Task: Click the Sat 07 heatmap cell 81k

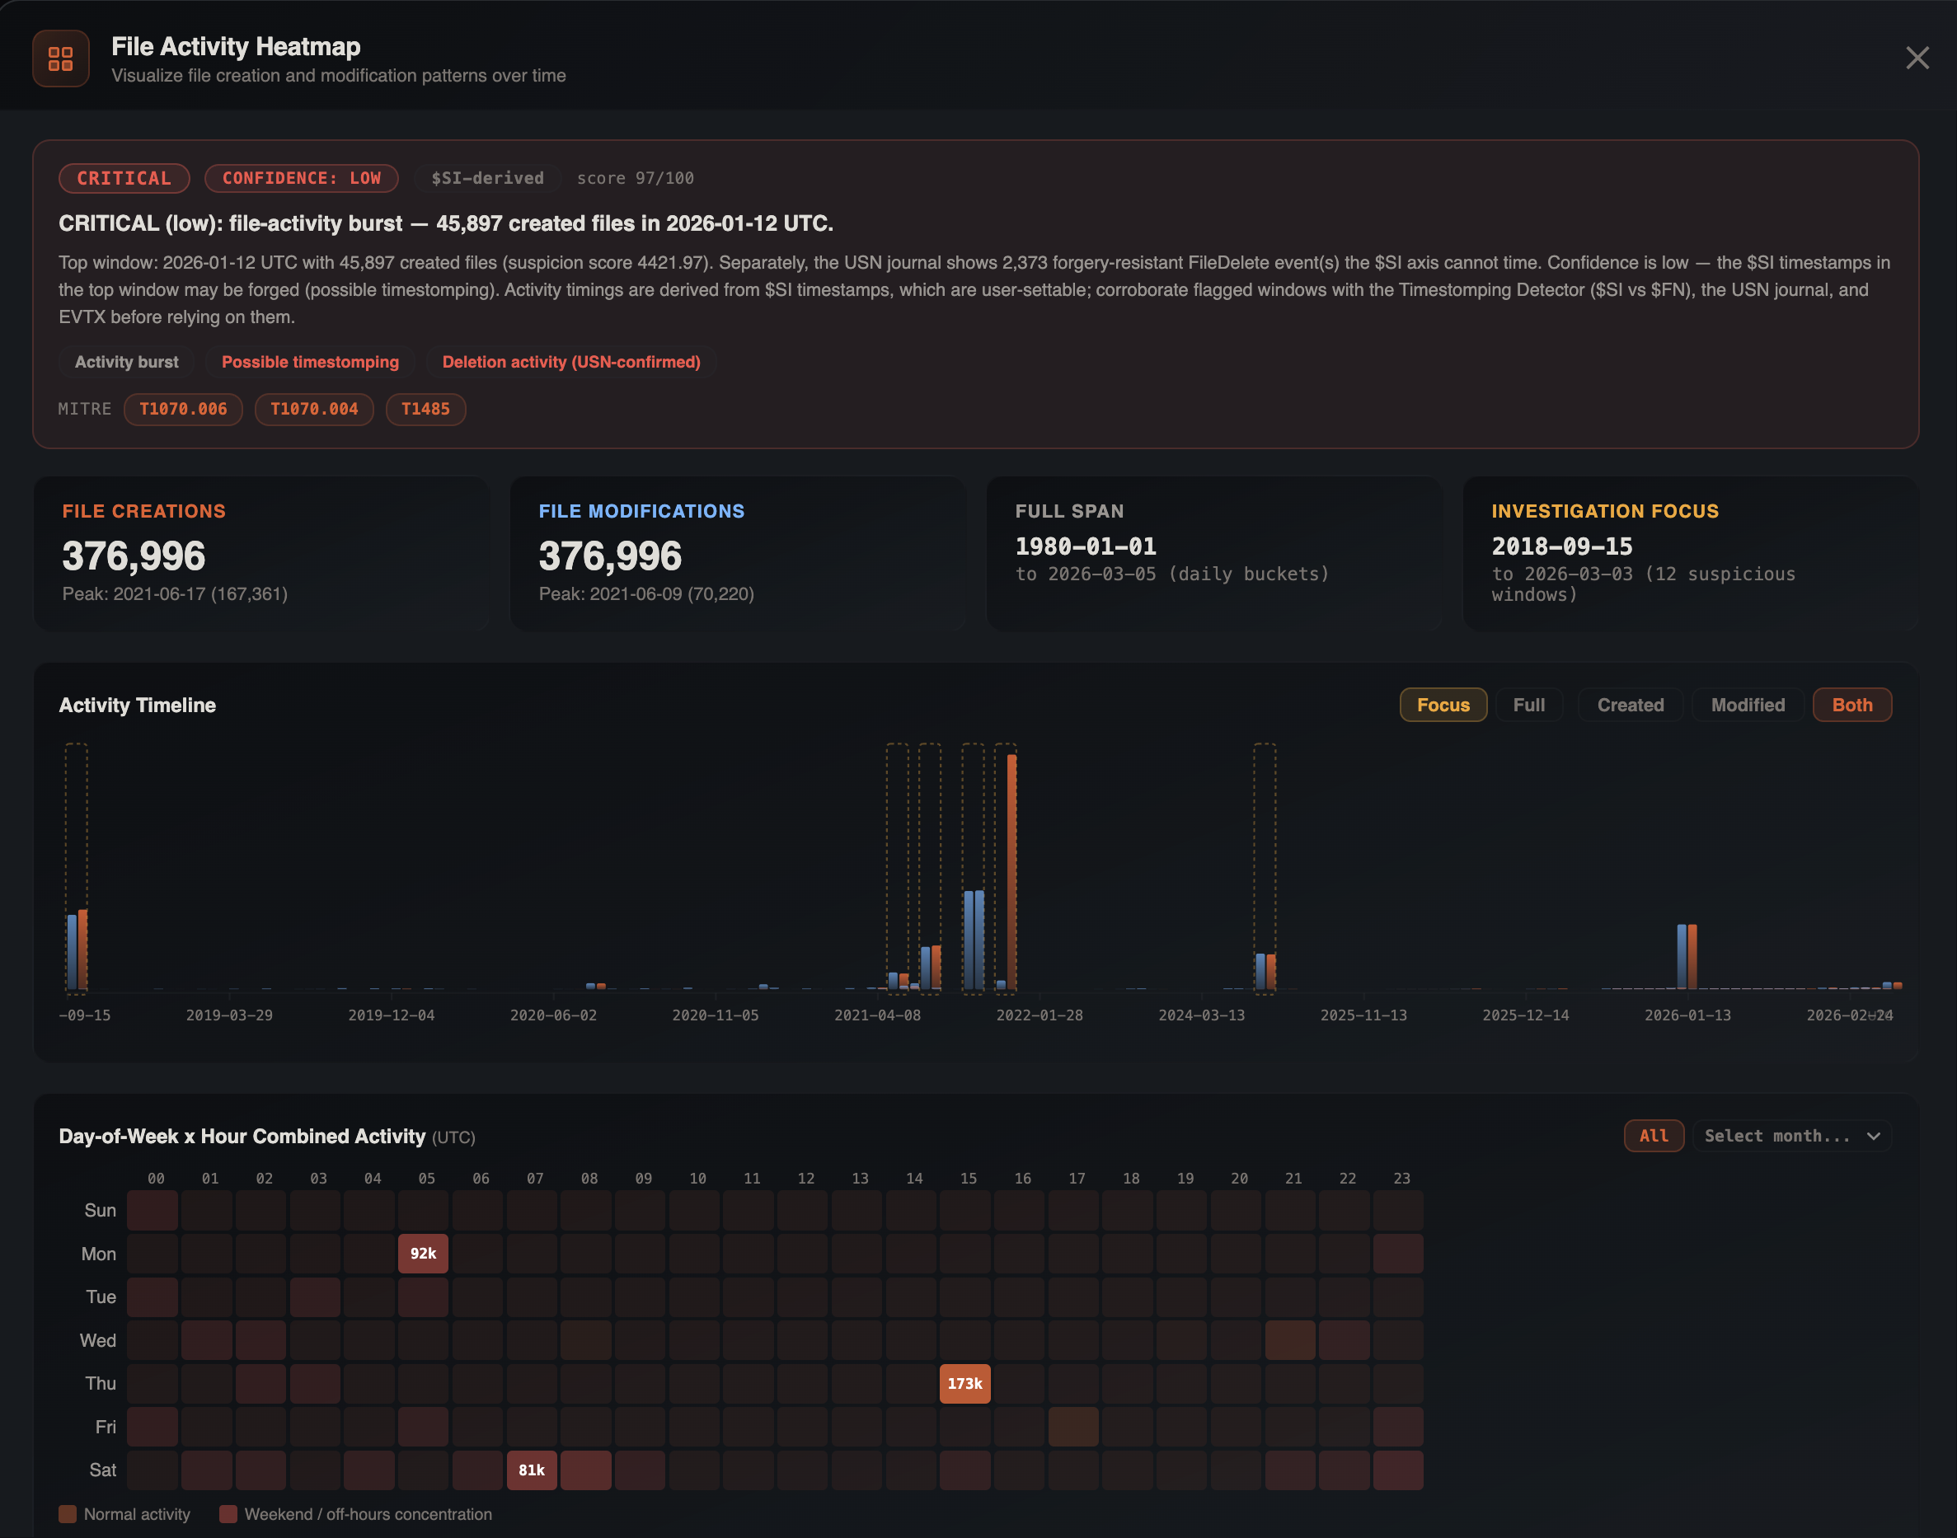Action: click(532, 1470)
